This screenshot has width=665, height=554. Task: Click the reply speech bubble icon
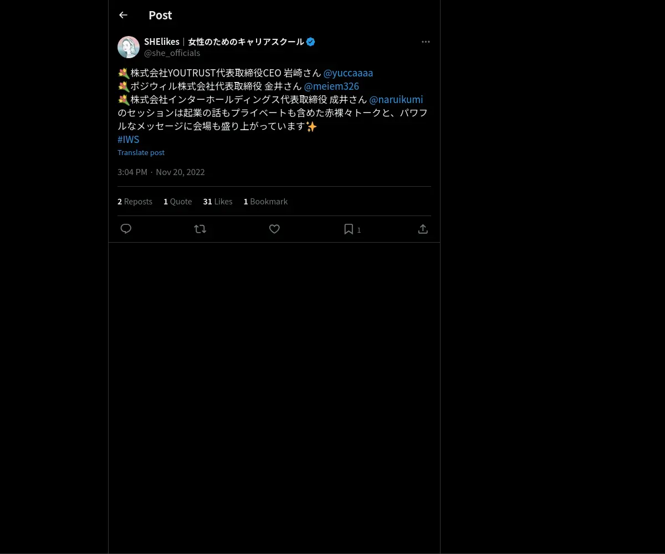[126, 229]
